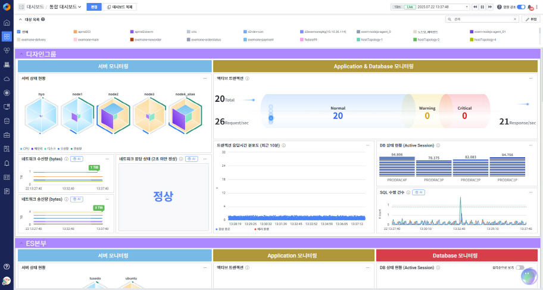
Task: Open the monitor screen icon in the sidebar
Action: click(7, 107)
